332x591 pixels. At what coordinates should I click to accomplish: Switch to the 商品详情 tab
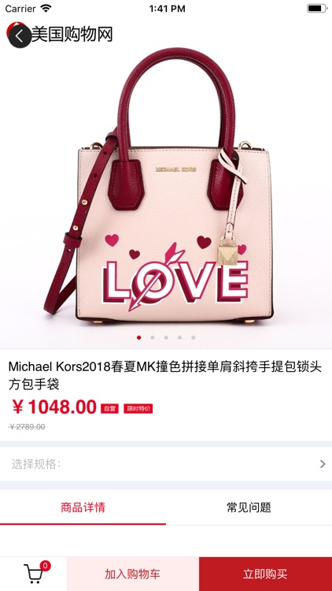[83, 507]
